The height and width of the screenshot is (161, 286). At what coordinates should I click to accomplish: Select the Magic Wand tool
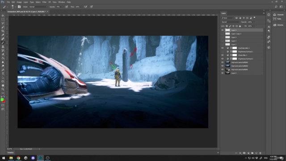point(3,27)
